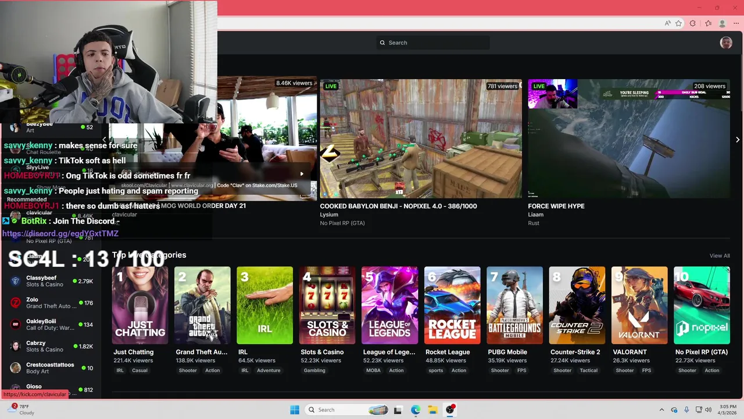Open Lysium channel link
Image resolution: width=744 pixels, height=419 pixels.
(329, 215)
